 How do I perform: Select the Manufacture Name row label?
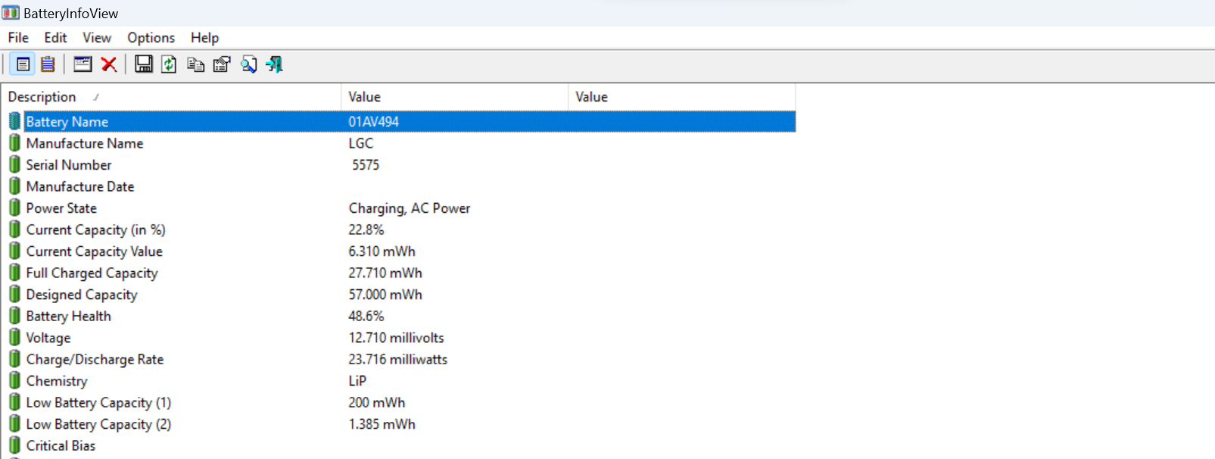(85, 143)
